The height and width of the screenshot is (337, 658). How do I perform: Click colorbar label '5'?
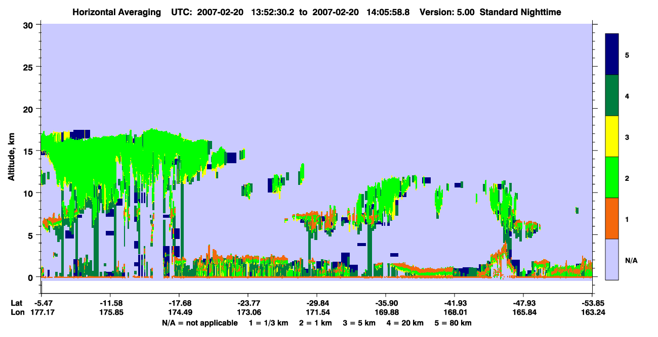[627, 55]
